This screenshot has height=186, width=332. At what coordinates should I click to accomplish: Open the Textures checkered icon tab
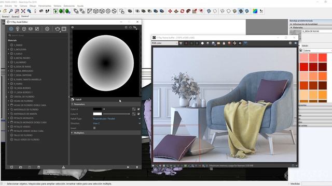click(37, 29)
